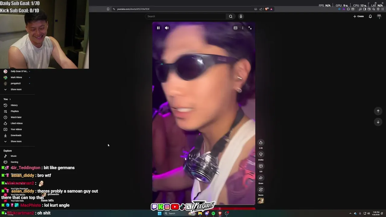Open the sound thumbnail below Remix
The height and width of the screenshot is (217, 386).
click(261, 201)
